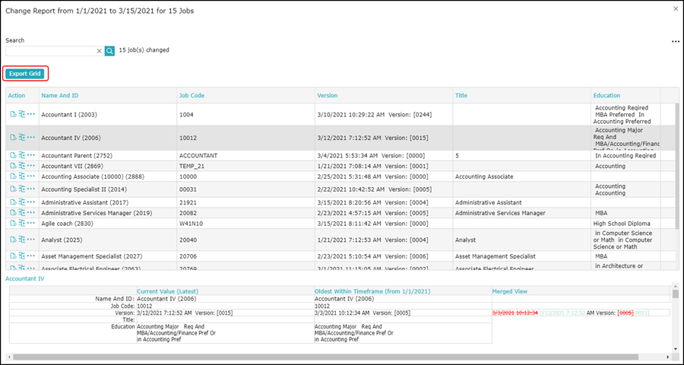This screenshot has height=365, width=684.
Task: Open the three-dot menu for Agile coach (2830)
Action: 31,223
